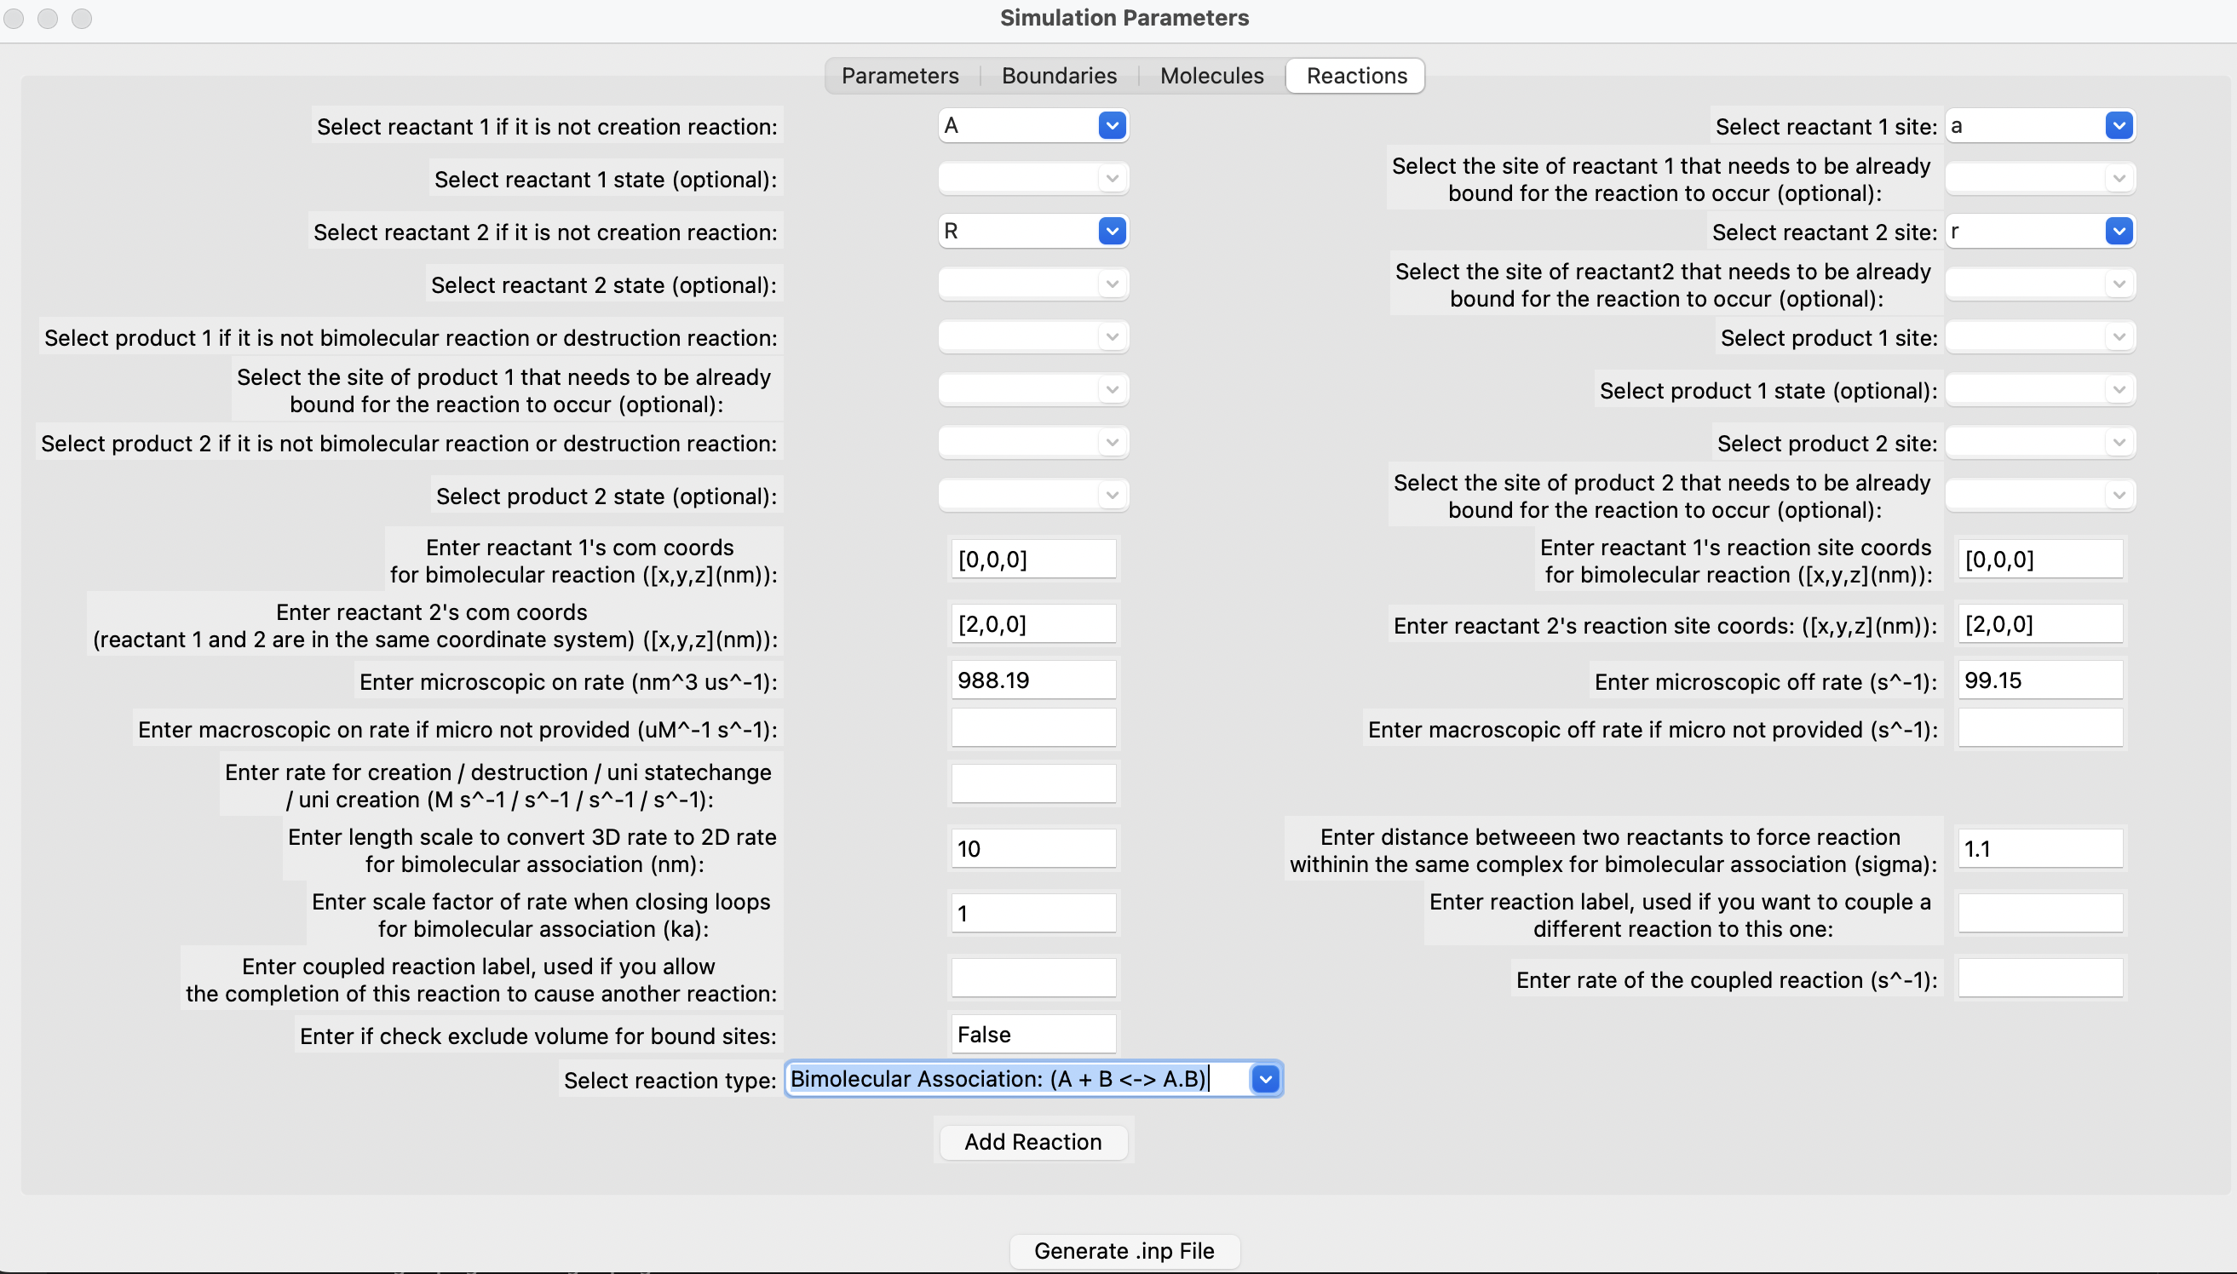This screenshot has height=1274, width=2237.
Task: Focus sigma distance field showing 1.1
Action: pyautogui.click(x=2040, y=849)
